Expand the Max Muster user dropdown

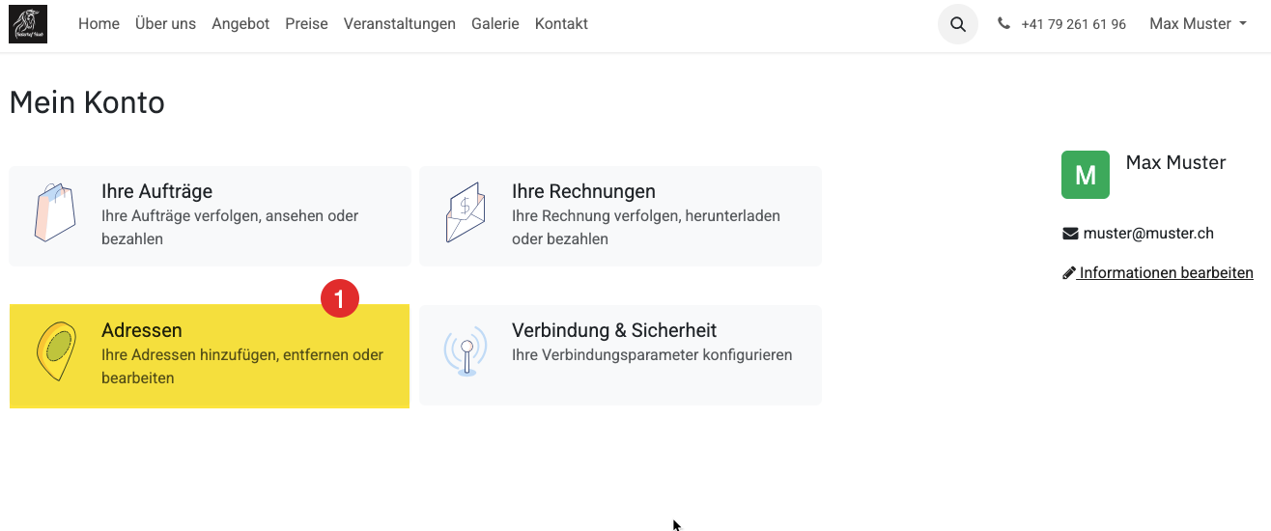coord(1198,24)
